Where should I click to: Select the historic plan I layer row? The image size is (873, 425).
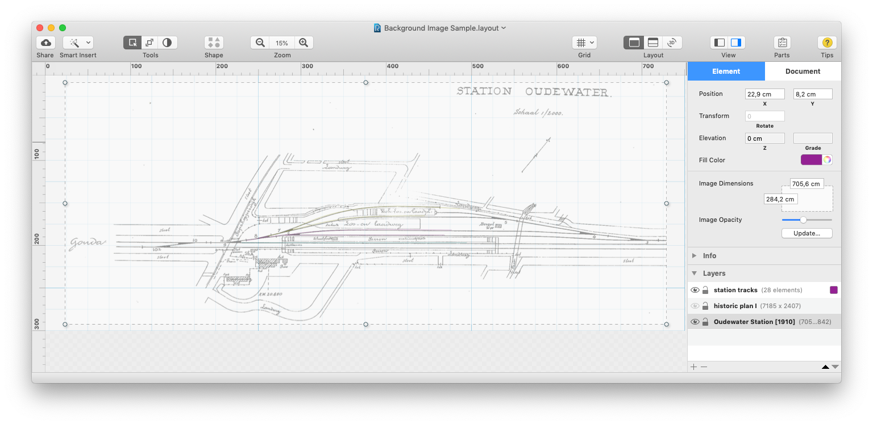coord(764,306)
